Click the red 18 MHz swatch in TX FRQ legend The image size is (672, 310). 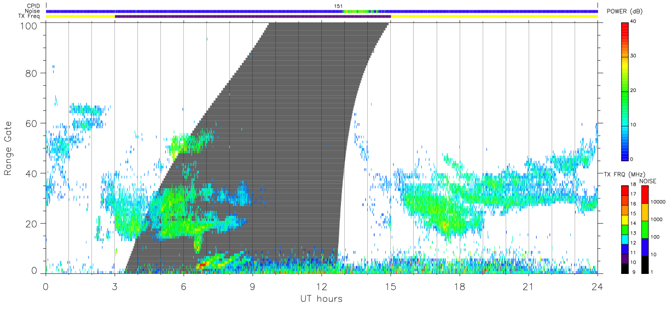coord(625,190)
